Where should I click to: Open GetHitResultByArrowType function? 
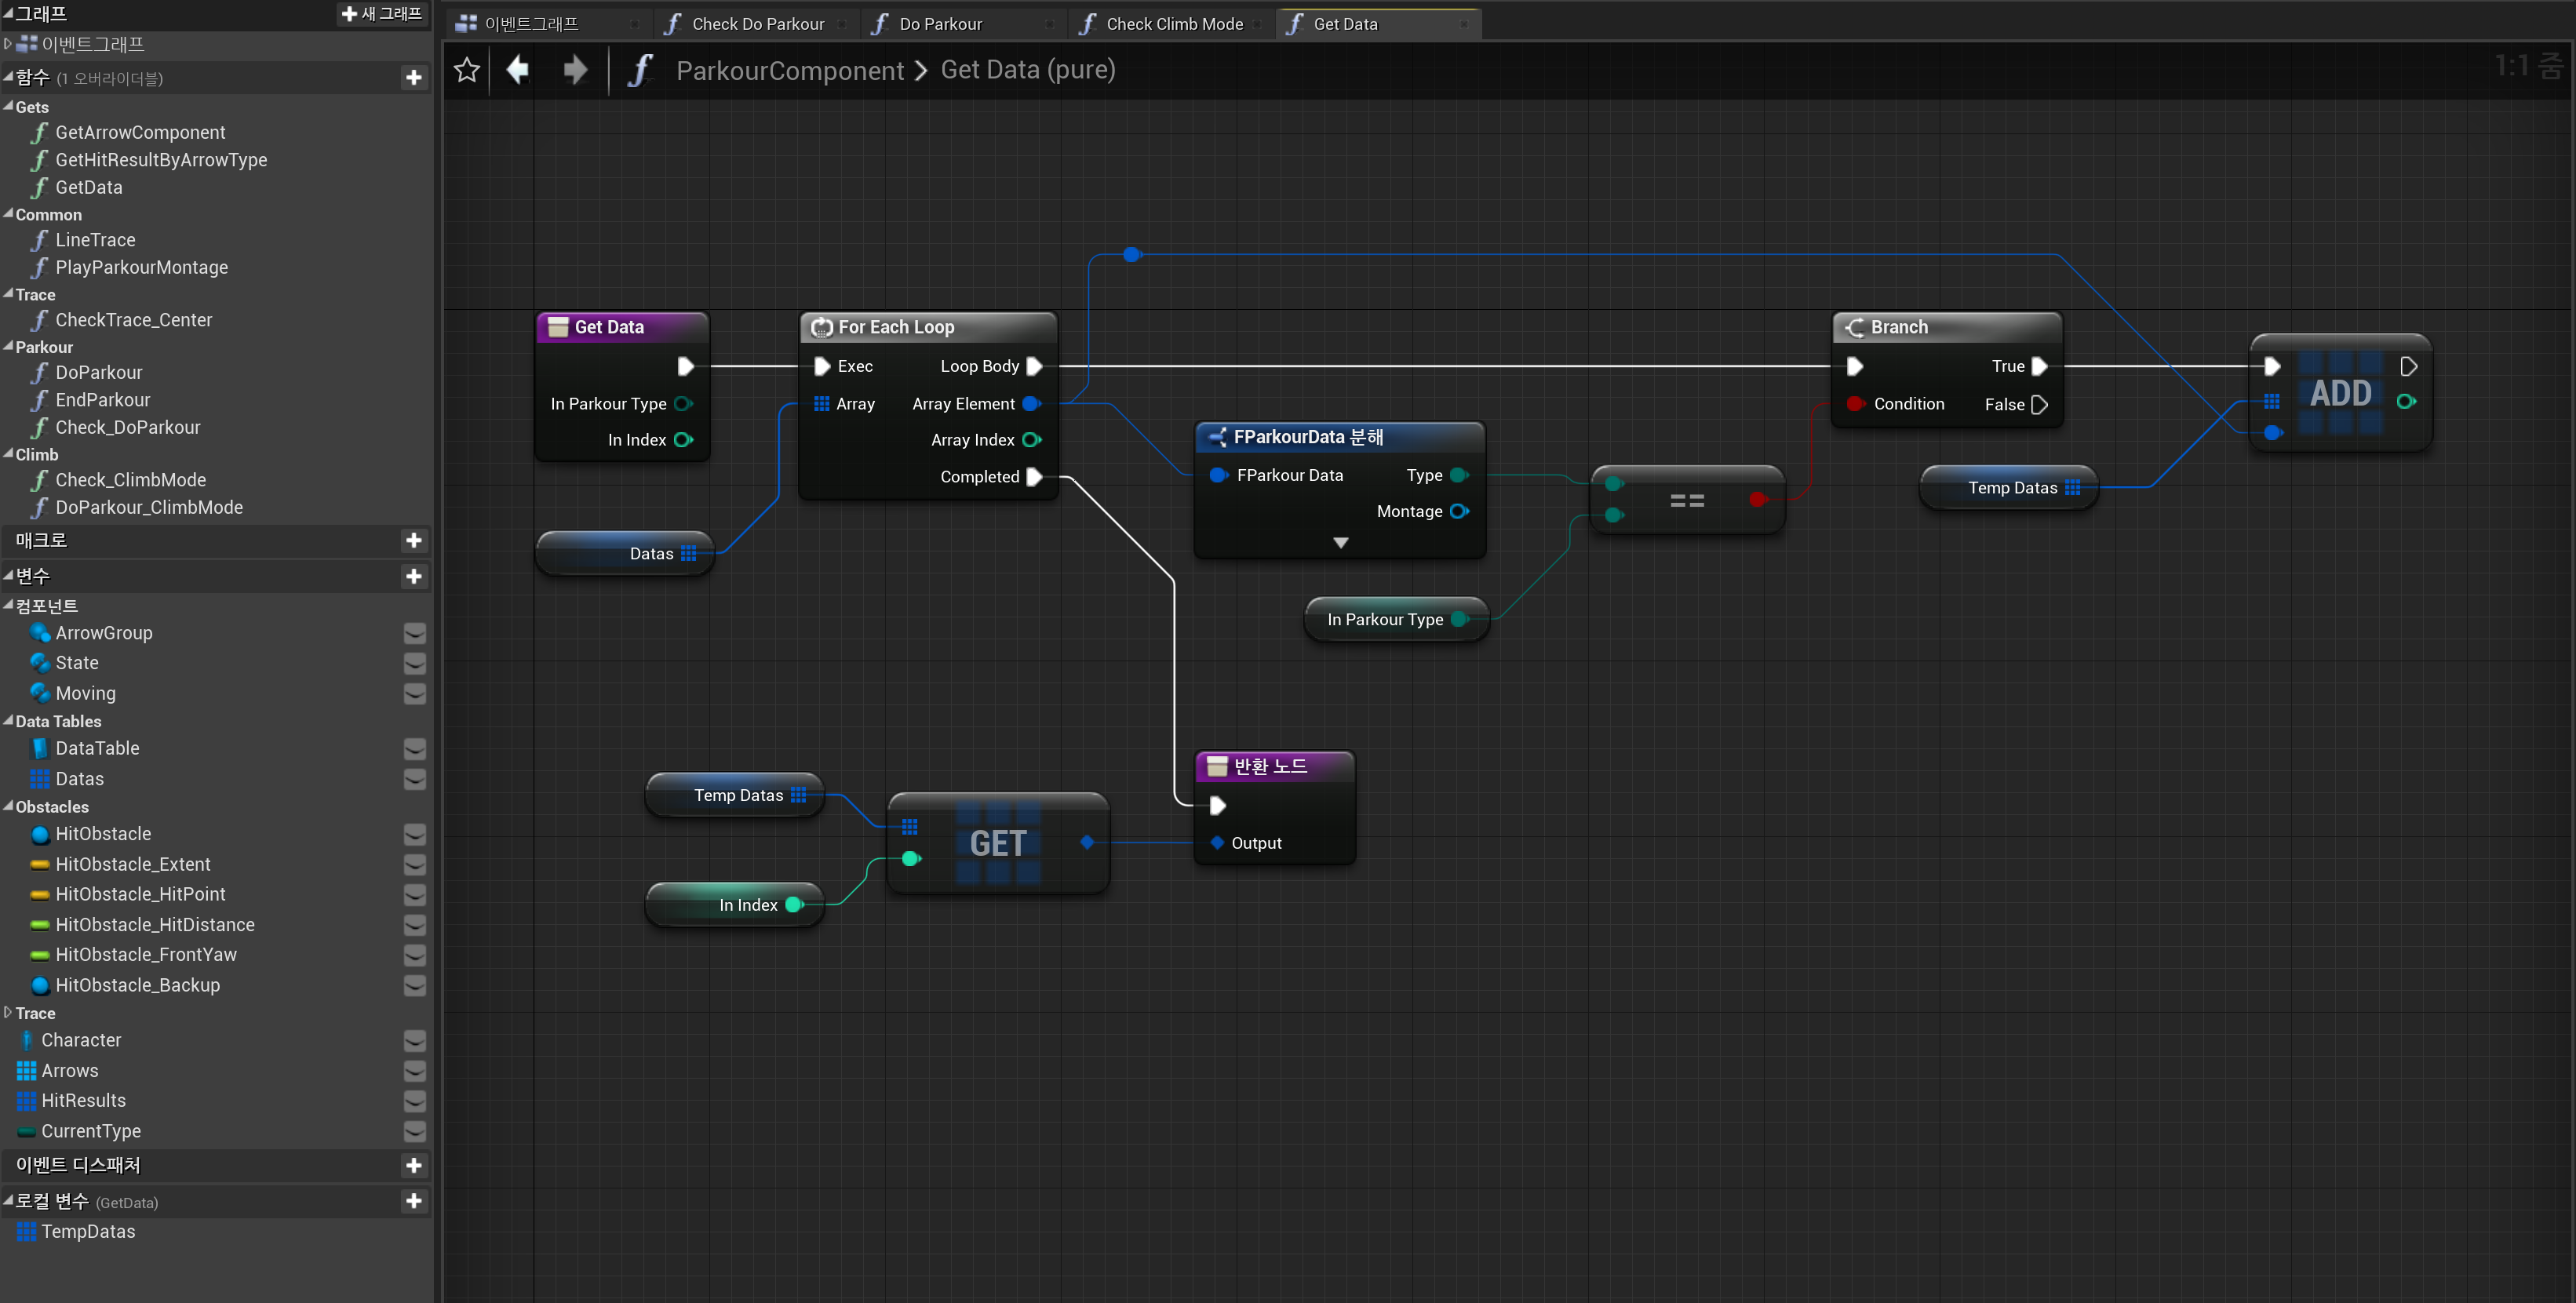click(161, 160)
